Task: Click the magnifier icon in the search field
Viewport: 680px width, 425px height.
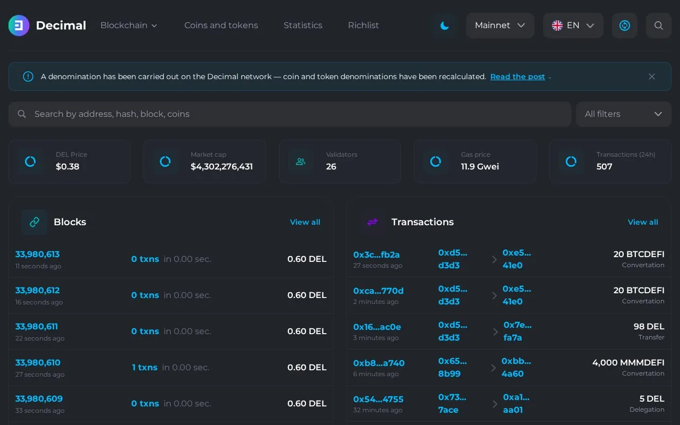Action: [x=22, y=114]
